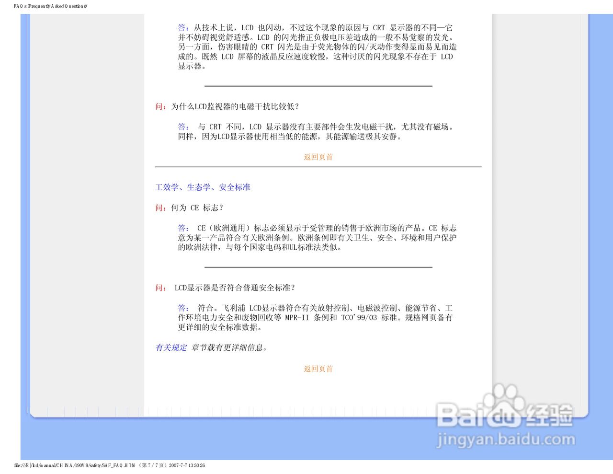Screen dimensions: 613x474
Task: Click the blue 答 in the safety compliance answer
Action: click(x=182, y=307)
